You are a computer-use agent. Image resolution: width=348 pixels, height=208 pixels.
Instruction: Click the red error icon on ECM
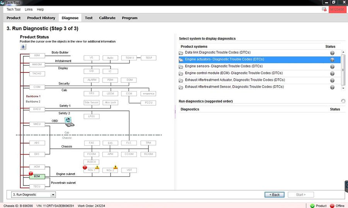tap(31, 173)
